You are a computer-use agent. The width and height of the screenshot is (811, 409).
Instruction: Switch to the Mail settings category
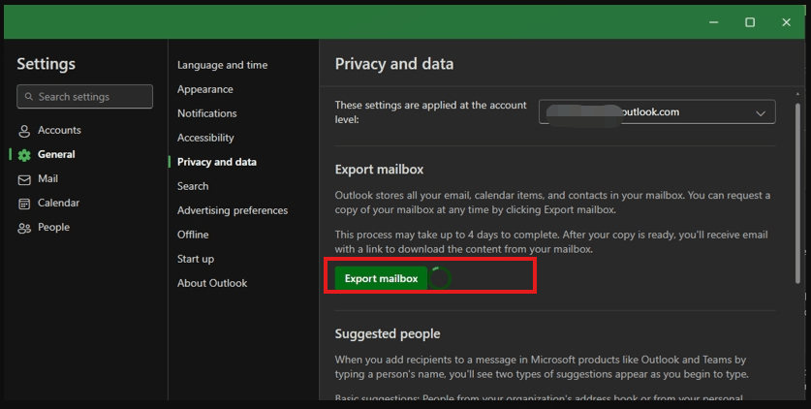[x=47, y=179]
